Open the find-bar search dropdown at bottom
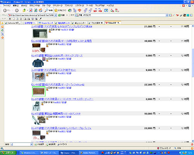Screen dimensions: 194x155 [x=31, y=145]
